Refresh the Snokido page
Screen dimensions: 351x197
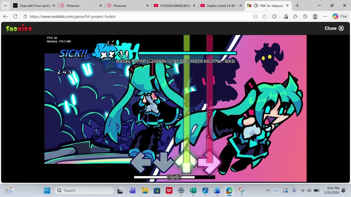(15, 16)
